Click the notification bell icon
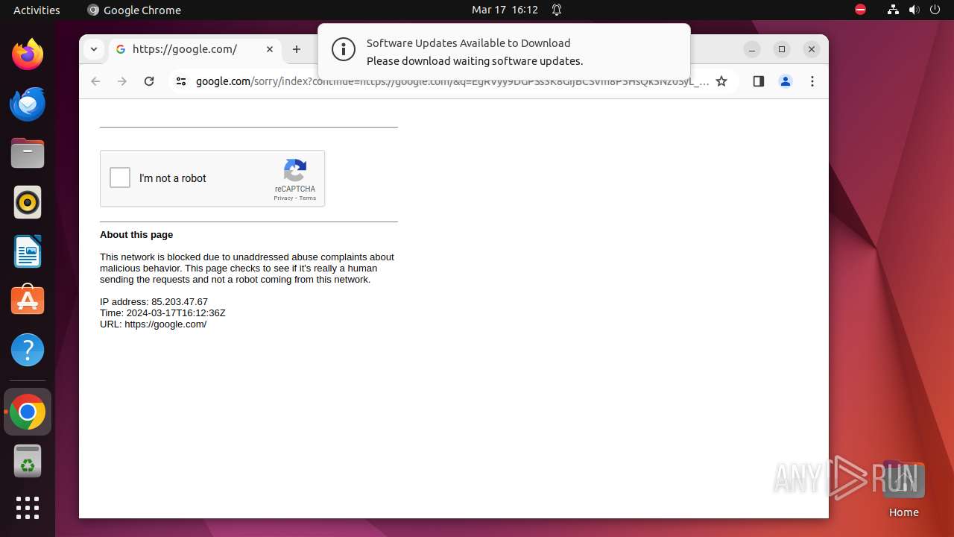Image resolution: width=954 pixels, height=537 pixels. coord(557,10)
